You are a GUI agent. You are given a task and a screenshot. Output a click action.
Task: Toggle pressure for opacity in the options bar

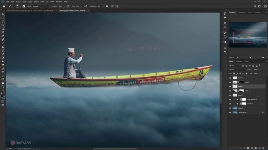[x=68, y=6]
